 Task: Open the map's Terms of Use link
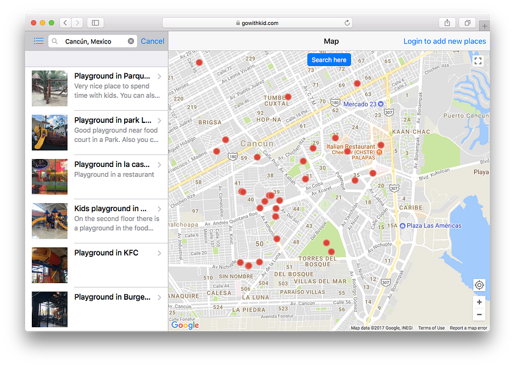pos(431,328)
